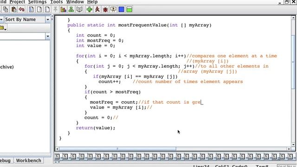This screenshot has width=297, height=167.
Task: Click 'Line:24' in the status bar
Action: click(201, 166)
